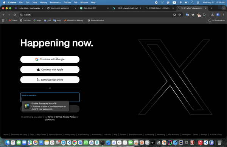This screenshot has width=227, height=147.
Task: Expand the tab search dropdown arrow
Action: 224,8
